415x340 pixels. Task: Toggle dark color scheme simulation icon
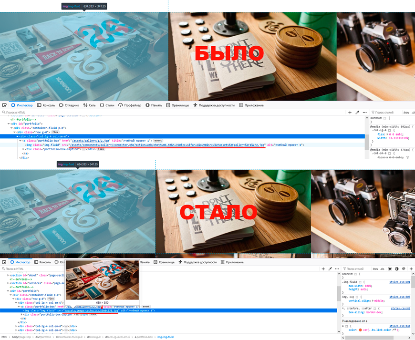[397, 269]
